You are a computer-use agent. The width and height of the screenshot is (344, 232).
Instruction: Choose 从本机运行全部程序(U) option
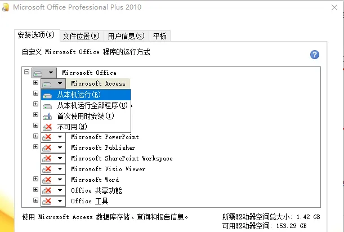(86, 105)
